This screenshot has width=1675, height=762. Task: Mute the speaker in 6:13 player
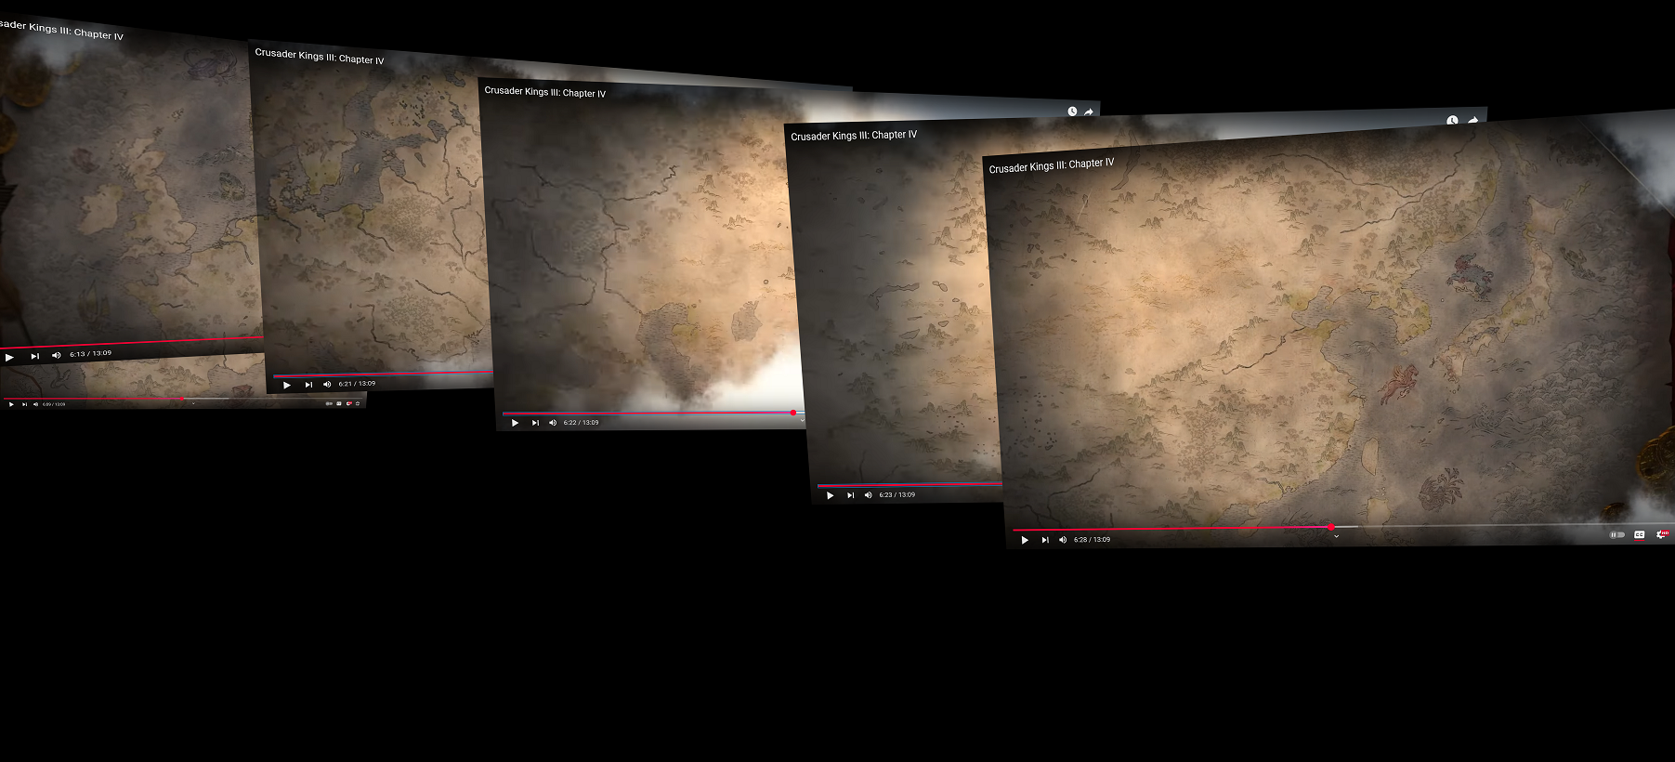click(x=56, y=355)
